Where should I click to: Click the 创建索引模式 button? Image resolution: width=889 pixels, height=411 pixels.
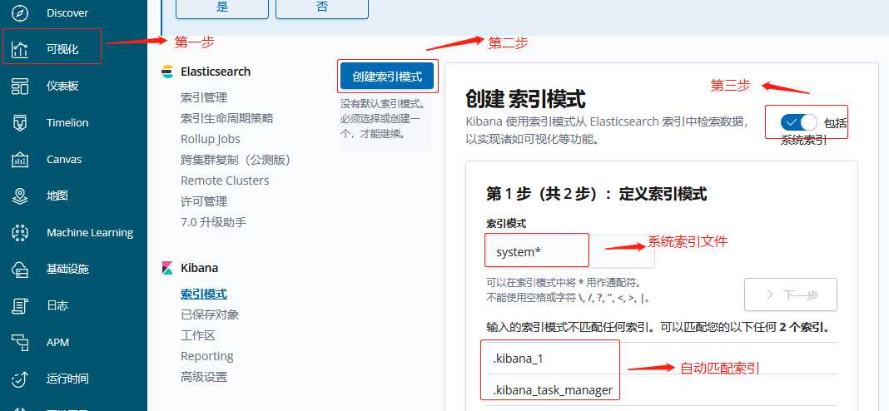coord(387,77)
